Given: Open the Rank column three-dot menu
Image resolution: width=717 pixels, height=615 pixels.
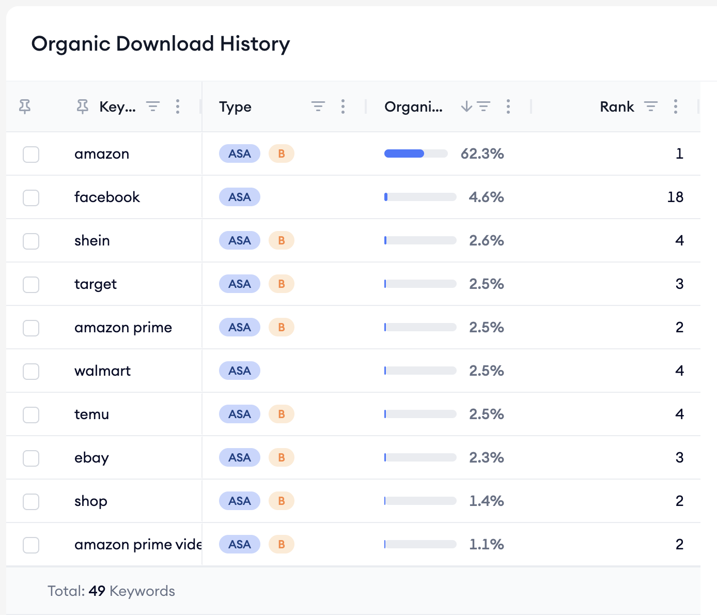Looking at the screenshot, I should (676, 106).
